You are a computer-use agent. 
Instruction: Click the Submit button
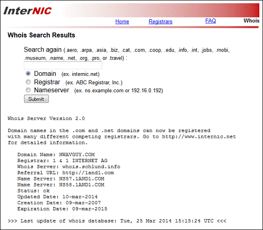point(37,99)
